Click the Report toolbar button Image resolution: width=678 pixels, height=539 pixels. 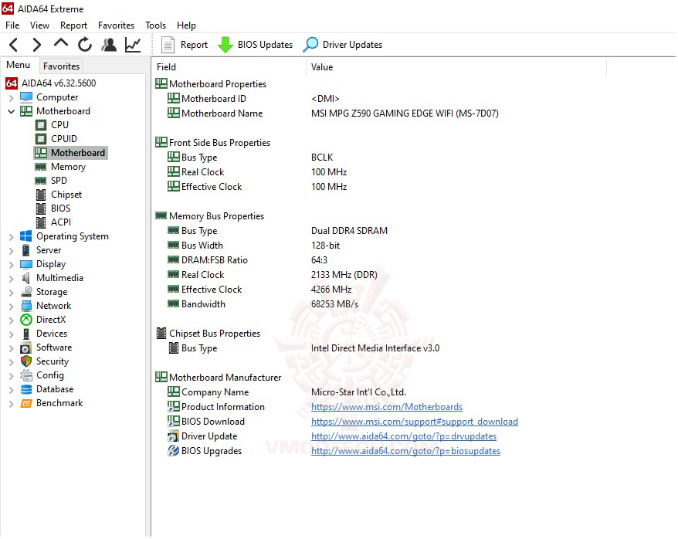coord(185,45)
